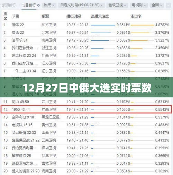
Task: Click the 1.3727% market share value
Action: point(162,55)
